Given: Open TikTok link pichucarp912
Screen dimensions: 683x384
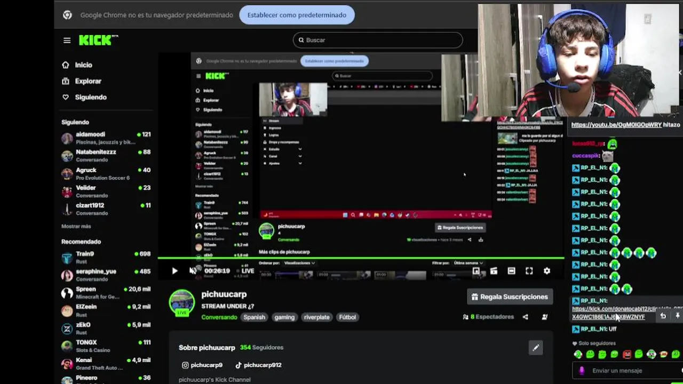Looking at the screenshot, I should pyautogui.click(x=258, y=365).
